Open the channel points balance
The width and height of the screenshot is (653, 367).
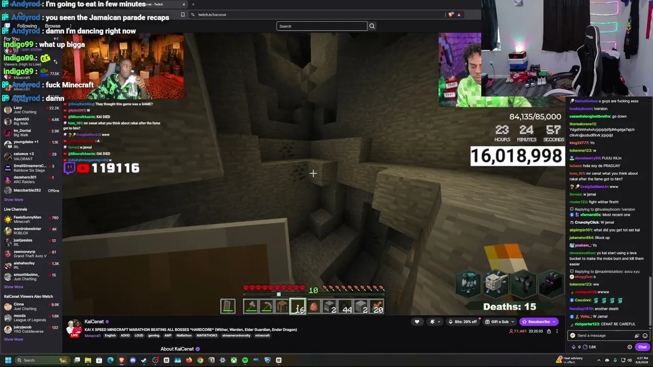pyautogui.click(x=590, y=347)
